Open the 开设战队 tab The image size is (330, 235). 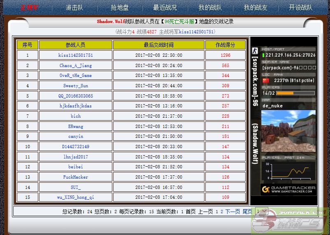tap(300, 7)
